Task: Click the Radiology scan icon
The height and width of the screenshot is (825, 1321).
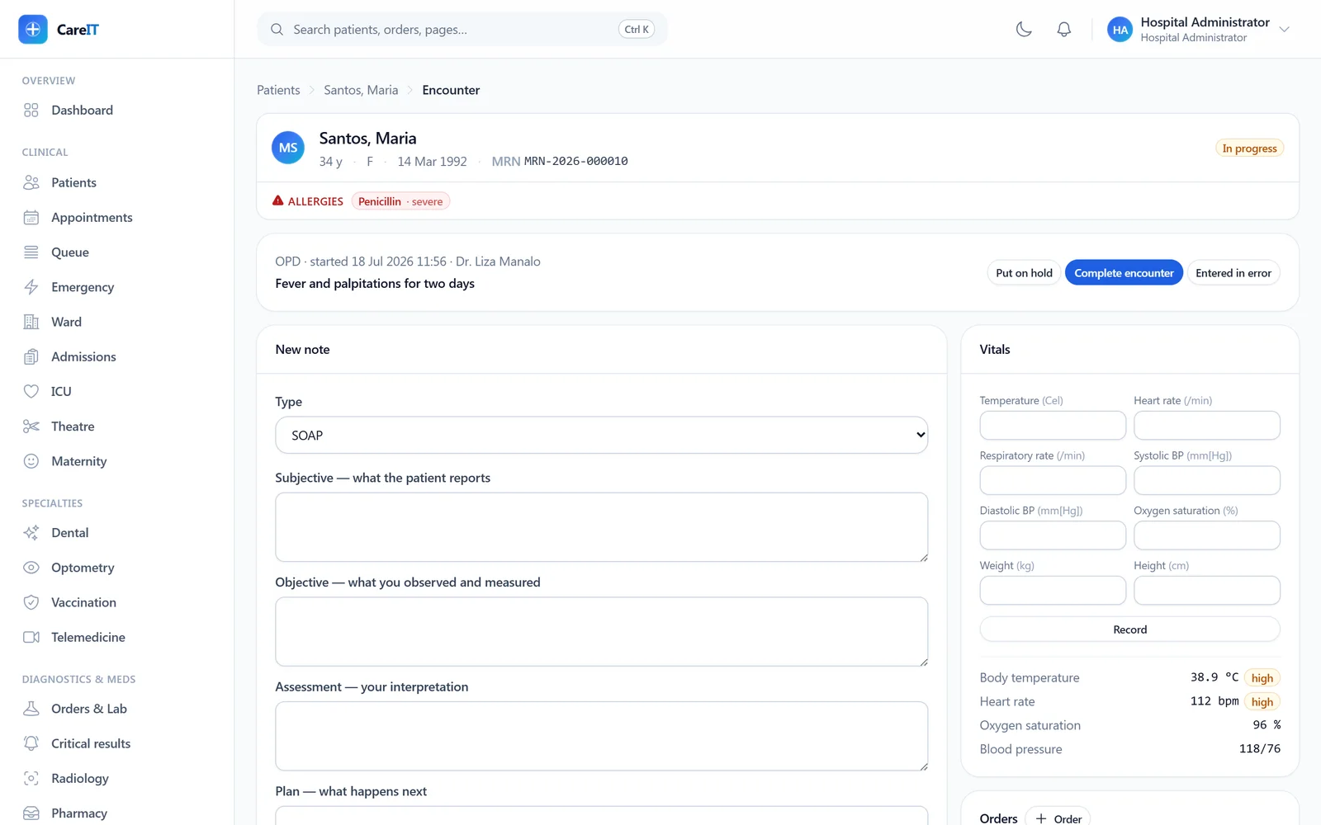Action: point(31,778)
